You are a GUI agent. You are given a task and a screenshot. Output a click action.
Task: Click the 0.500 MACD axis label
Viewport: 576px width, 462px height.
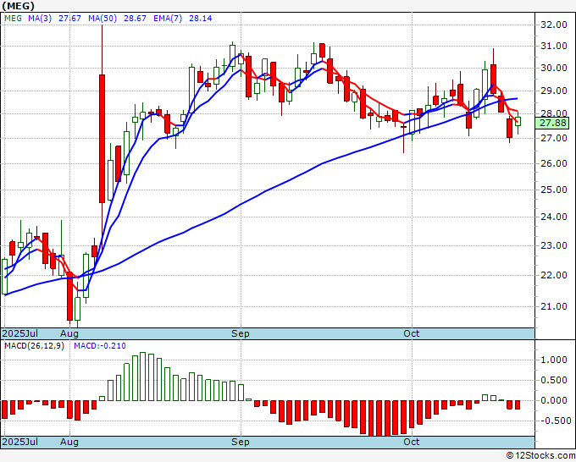click(x=554, y=380)
